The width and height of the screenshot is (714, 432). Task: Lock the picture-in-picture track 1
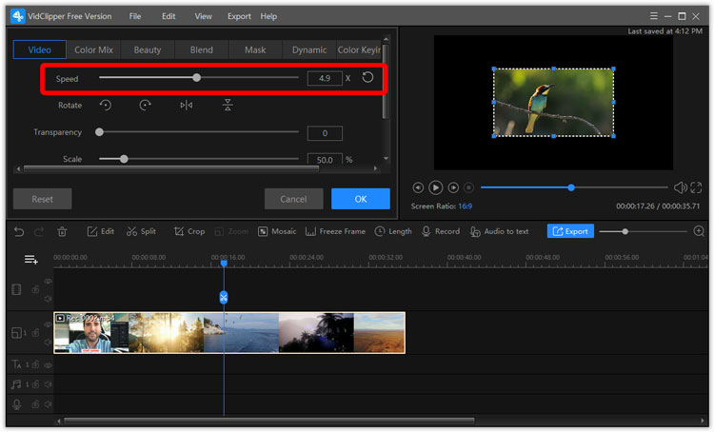coord(35,333)
